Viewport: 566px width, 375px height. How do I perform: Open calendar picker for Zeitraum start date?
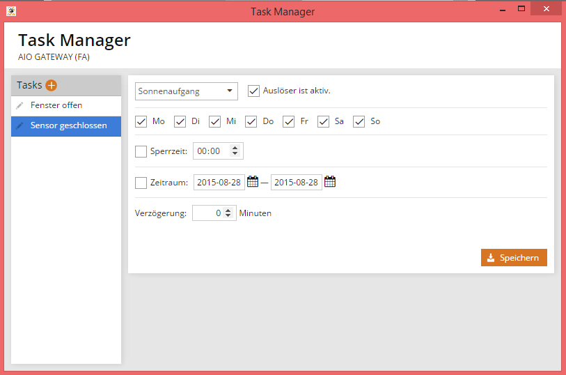253,182
